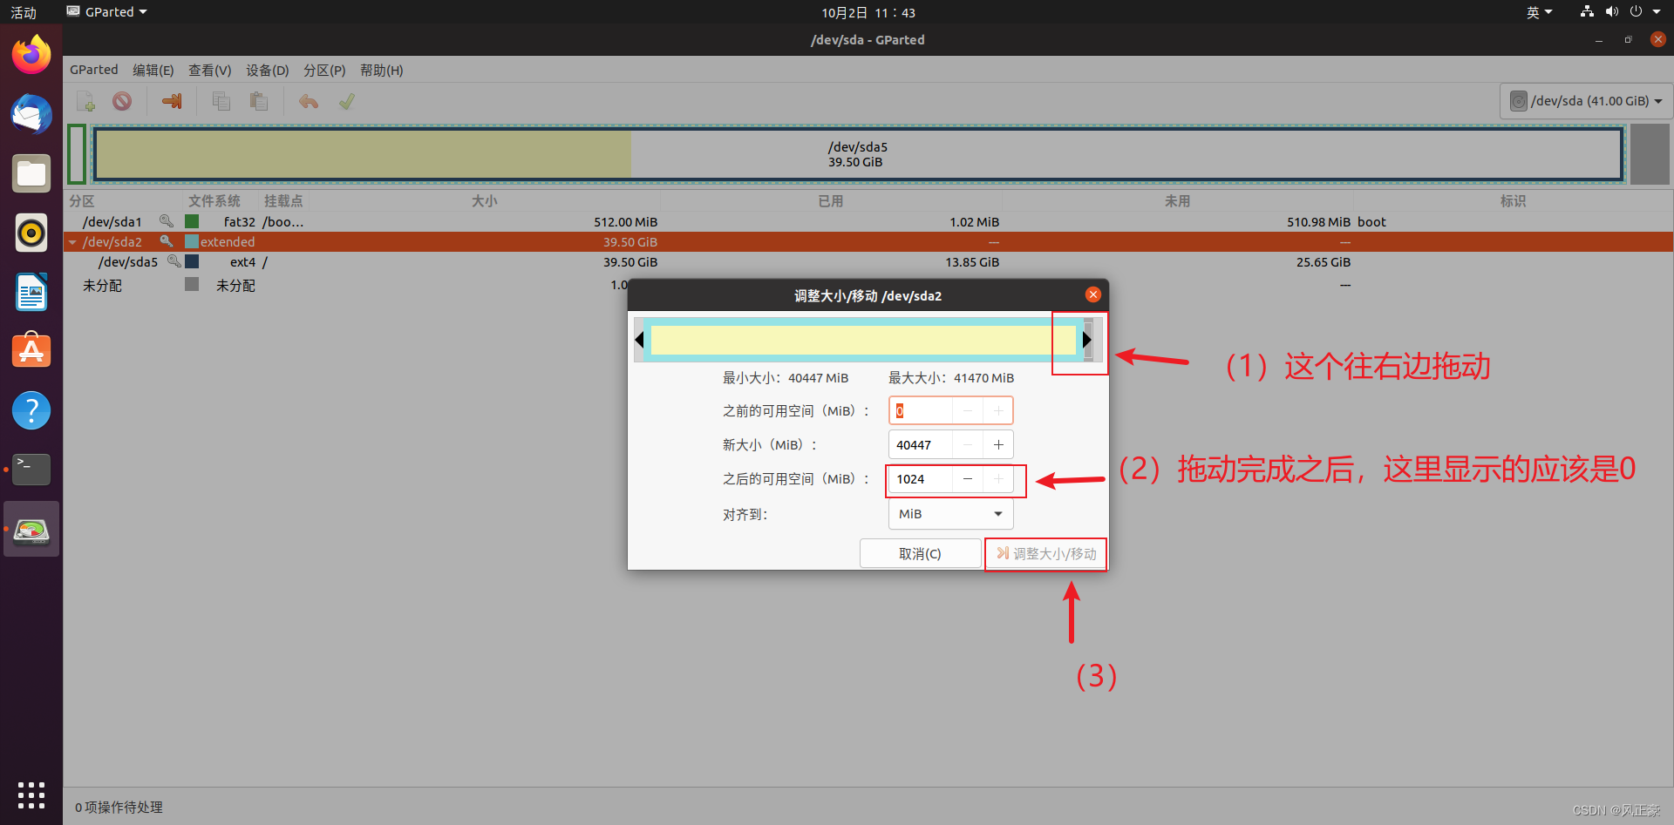Open Thunderbird mail from the dock
Screen dimensions: 1674x825
click(31, 114)
